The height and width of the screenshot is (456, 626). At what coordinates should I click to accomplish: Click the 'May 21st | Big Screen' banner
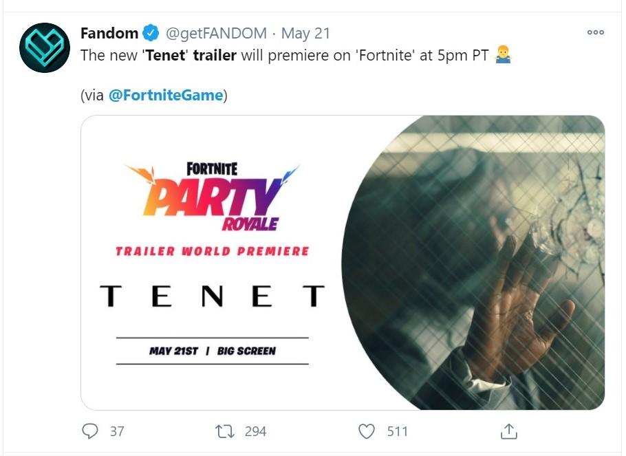coord(212,351)
